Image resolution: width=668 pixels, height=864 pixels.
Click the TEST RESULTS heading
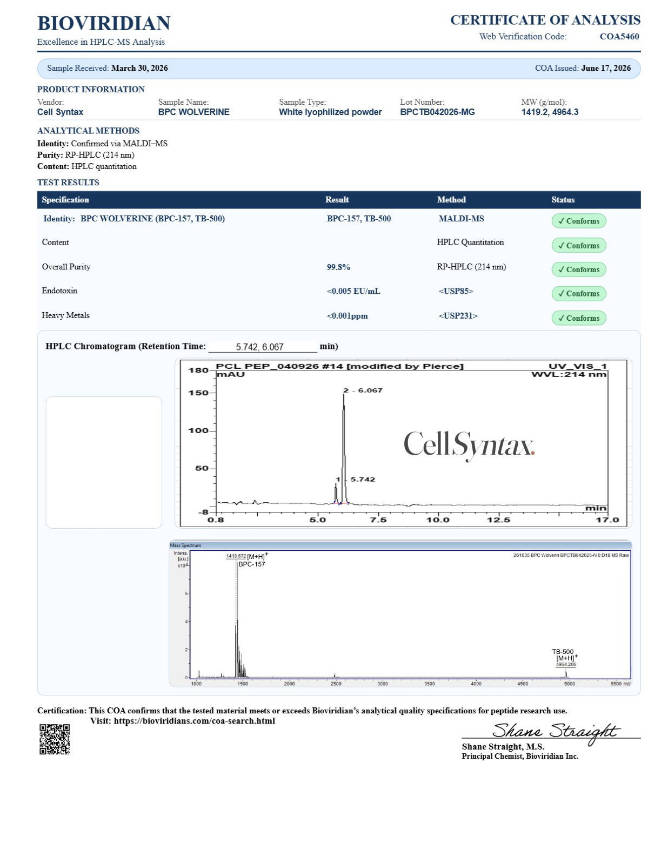pyautogui.click(x=68, y=183)
